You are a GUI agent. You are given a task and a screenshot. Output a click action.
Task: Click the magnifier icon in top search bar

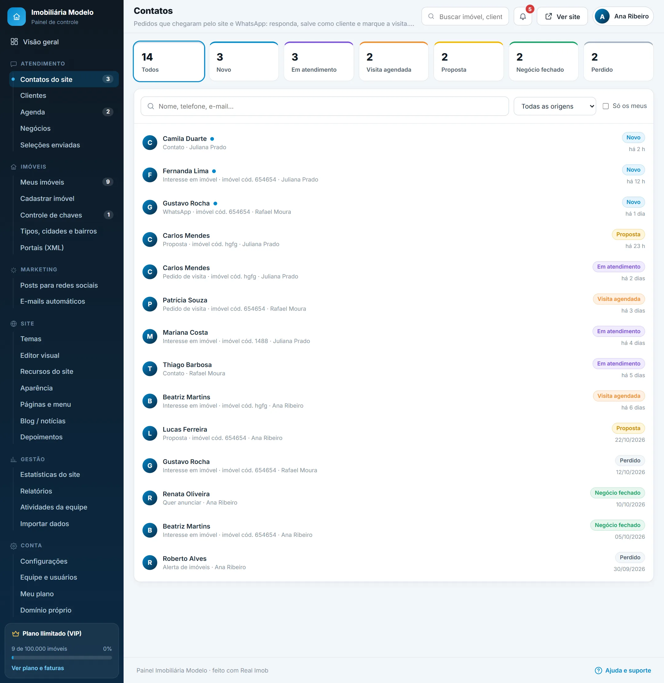tap(431, 16)
